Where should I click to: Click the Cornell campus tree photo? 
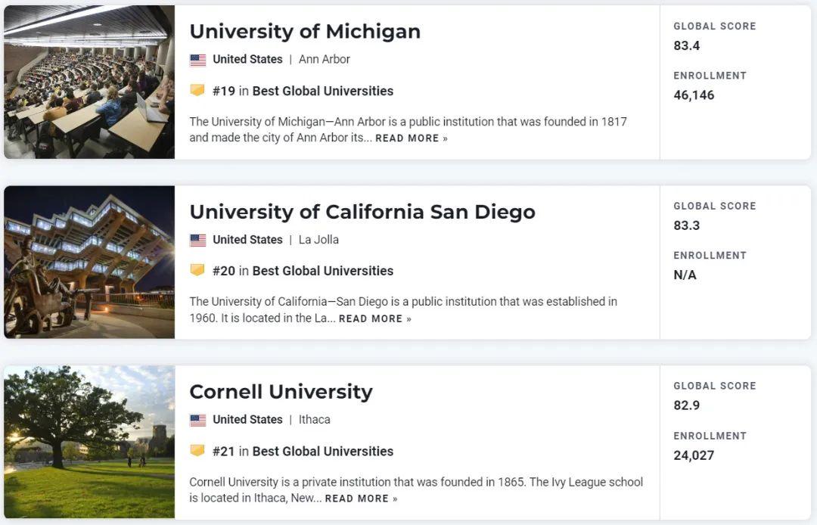[x=89, y=442]
